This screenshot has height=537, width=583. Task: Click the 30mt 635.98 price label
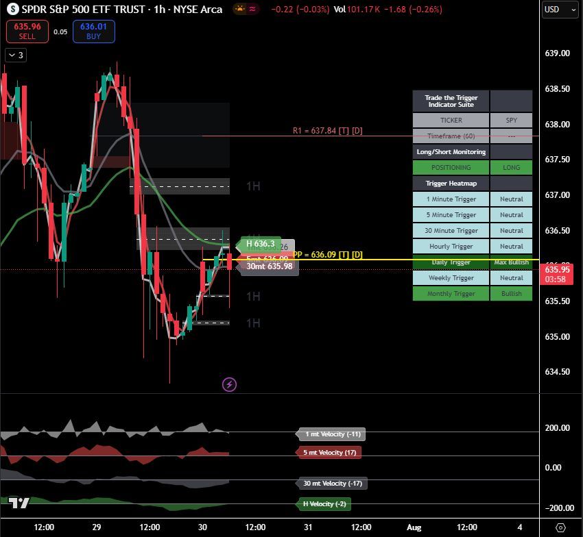click(x=269, y=266)
